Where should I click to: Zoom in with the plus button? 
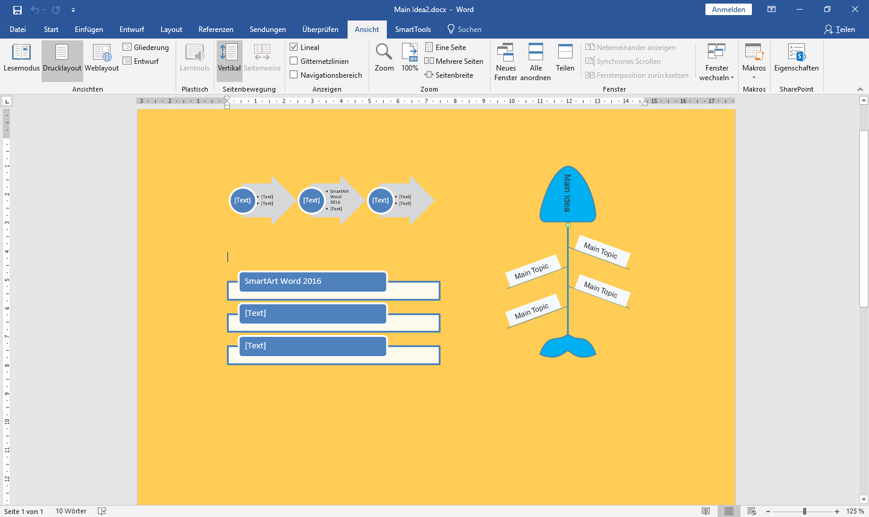(x=837, y=512)
